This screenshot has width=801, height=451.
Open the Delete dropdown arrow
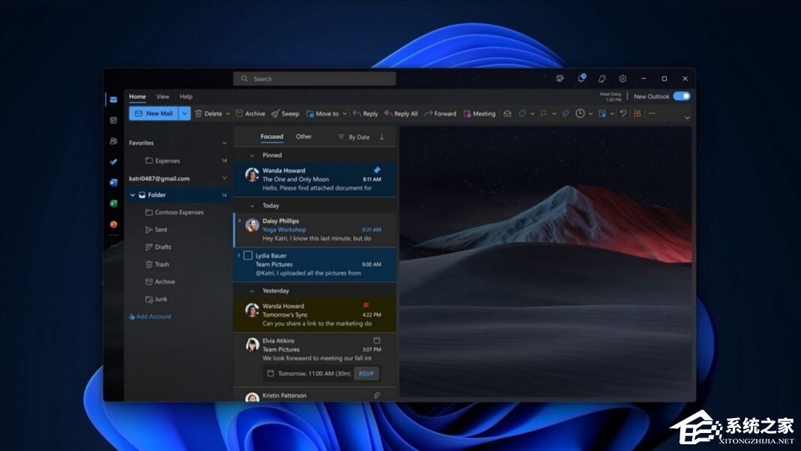pyautogui.click(x=228, y=114)
